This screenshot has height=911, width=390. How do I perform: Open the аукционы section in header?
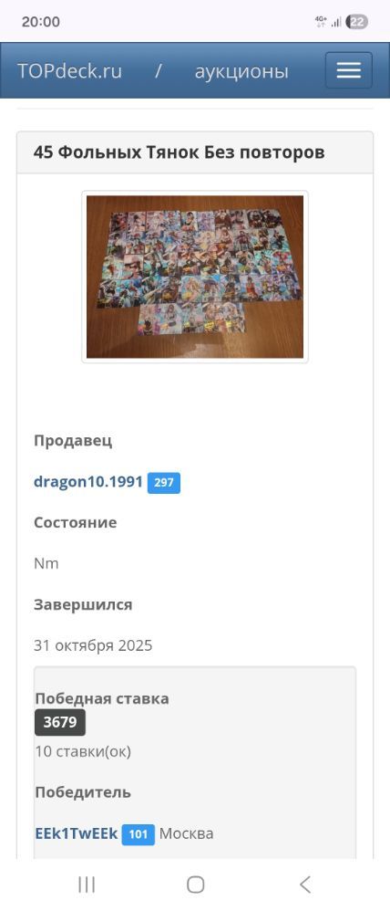point(241,71)
